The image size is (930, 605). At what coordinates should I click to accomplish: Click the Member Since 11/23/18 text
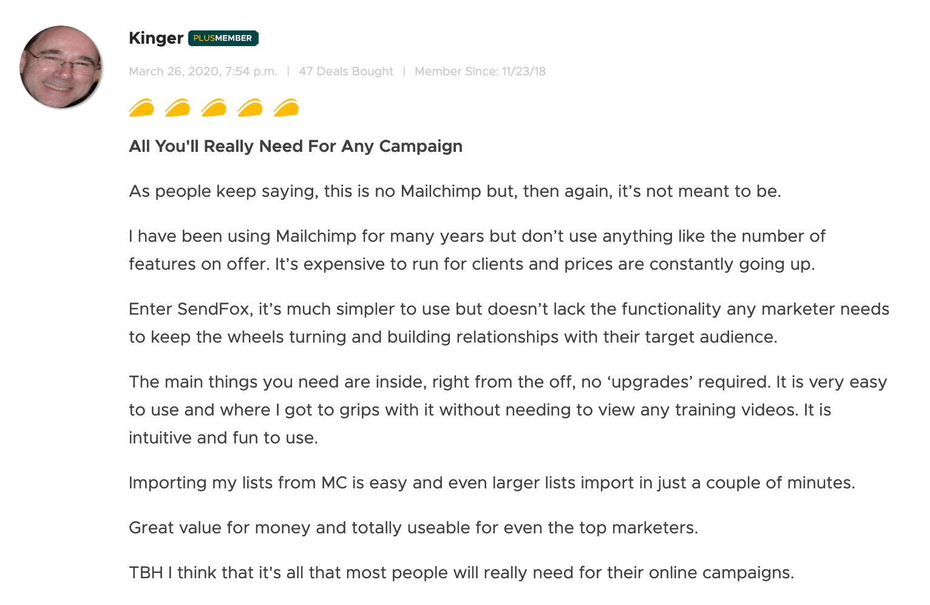click(x=480, y=72)
